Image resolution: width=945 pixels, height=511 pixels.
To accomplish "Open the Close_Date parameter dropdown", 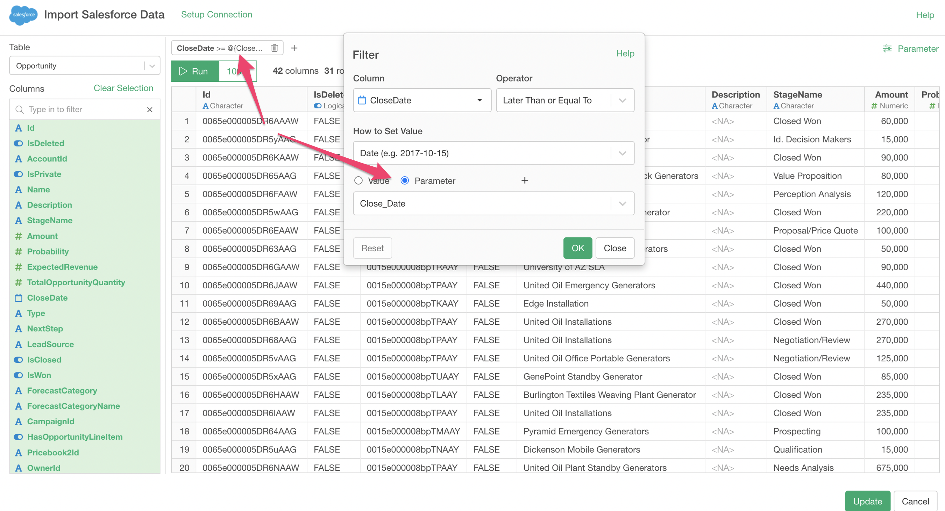I will (x=622, y=203).
